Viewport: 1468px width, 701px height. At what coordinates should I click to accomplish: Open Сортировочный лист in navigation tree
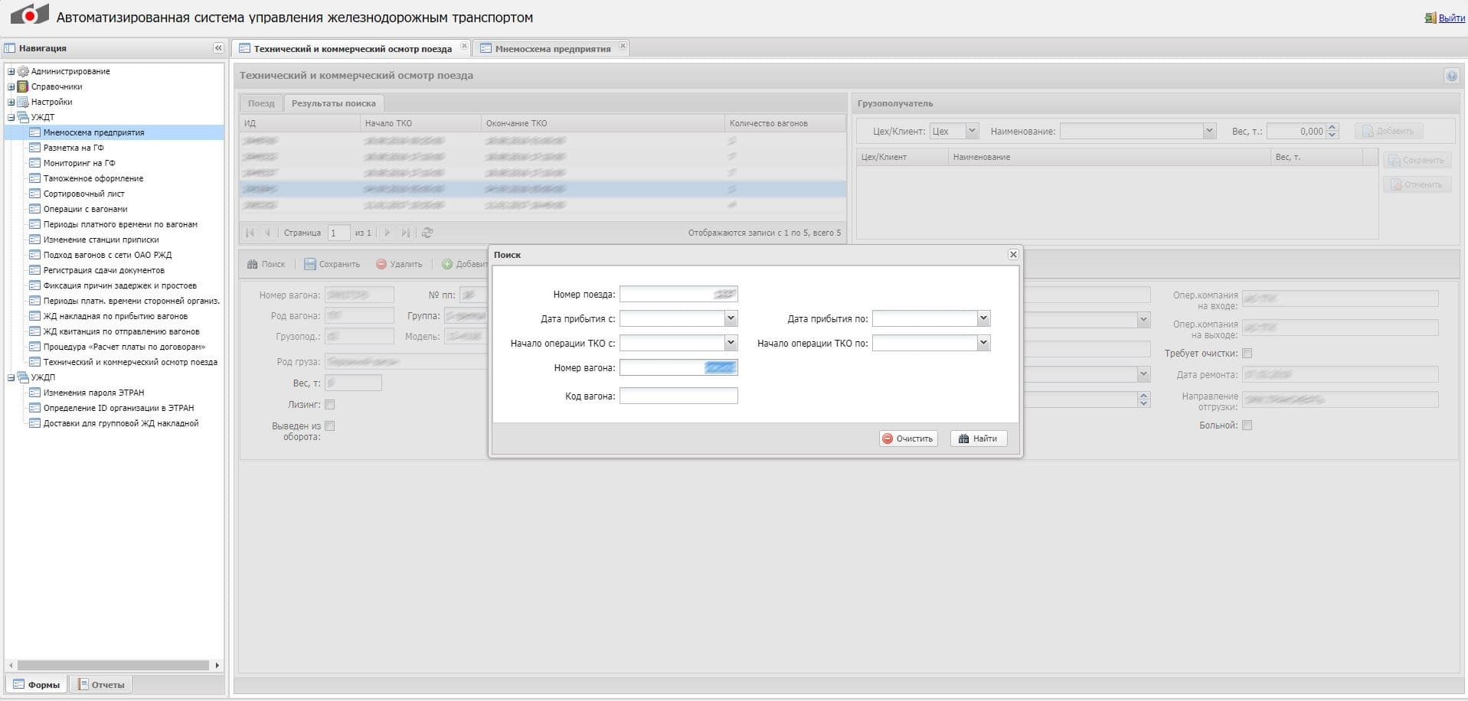coord(83,194)
